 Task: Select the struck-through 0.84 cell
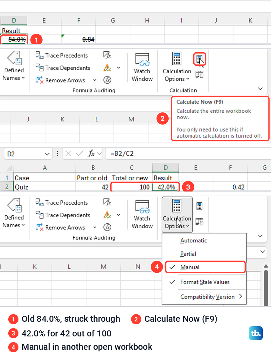tap(79, 40)
